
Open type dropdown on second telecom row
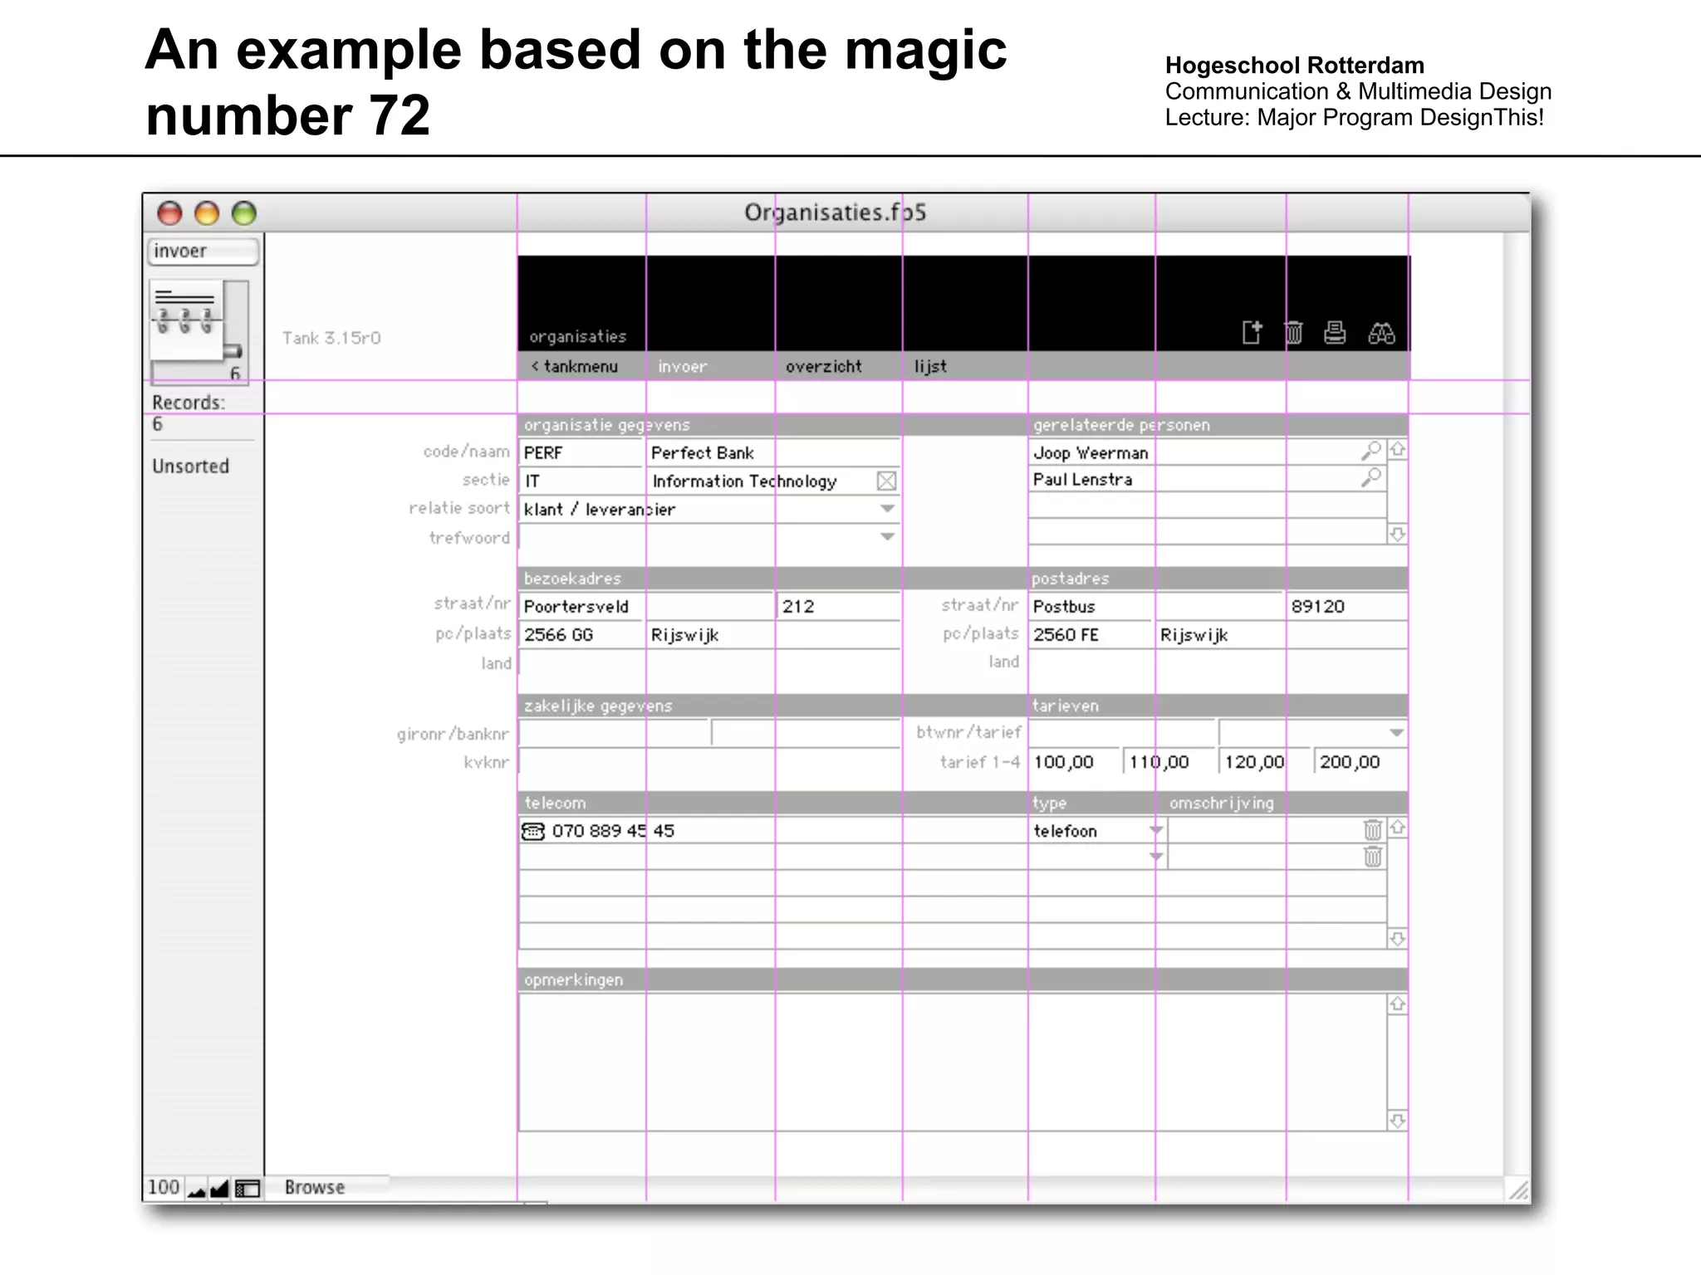(1155, 856)
